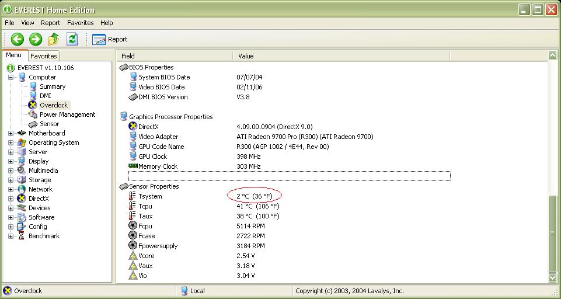The width and height of the screenshot is (561, 299).
Task: Collapse the Computer tree node
Action: (11, 77)
